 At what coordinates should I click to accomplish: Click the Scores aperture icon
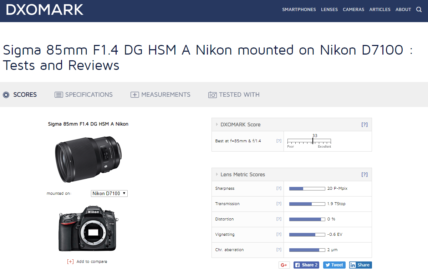pos(6,95)
